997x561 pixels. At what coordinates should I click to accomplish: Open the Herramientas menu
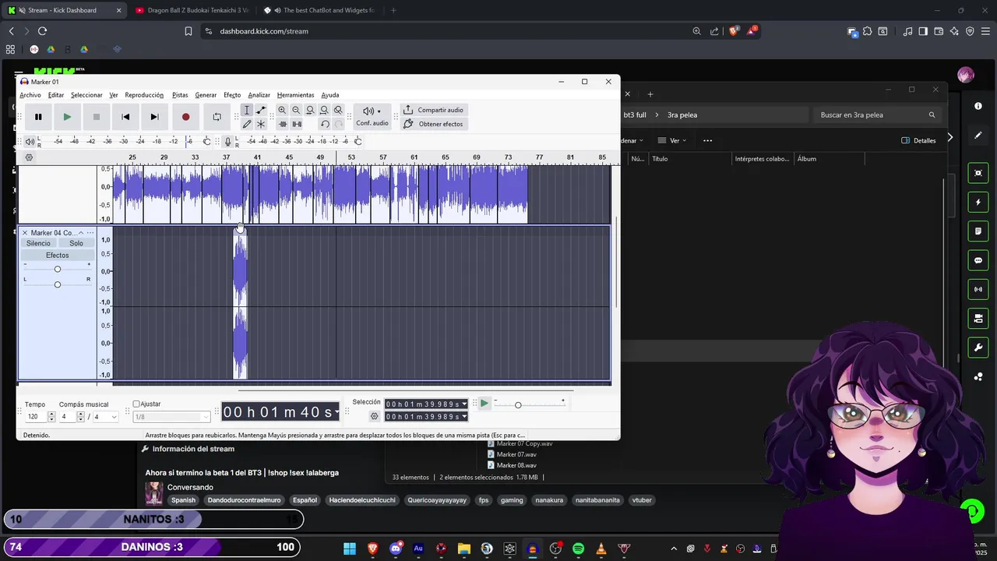(296, 95)
